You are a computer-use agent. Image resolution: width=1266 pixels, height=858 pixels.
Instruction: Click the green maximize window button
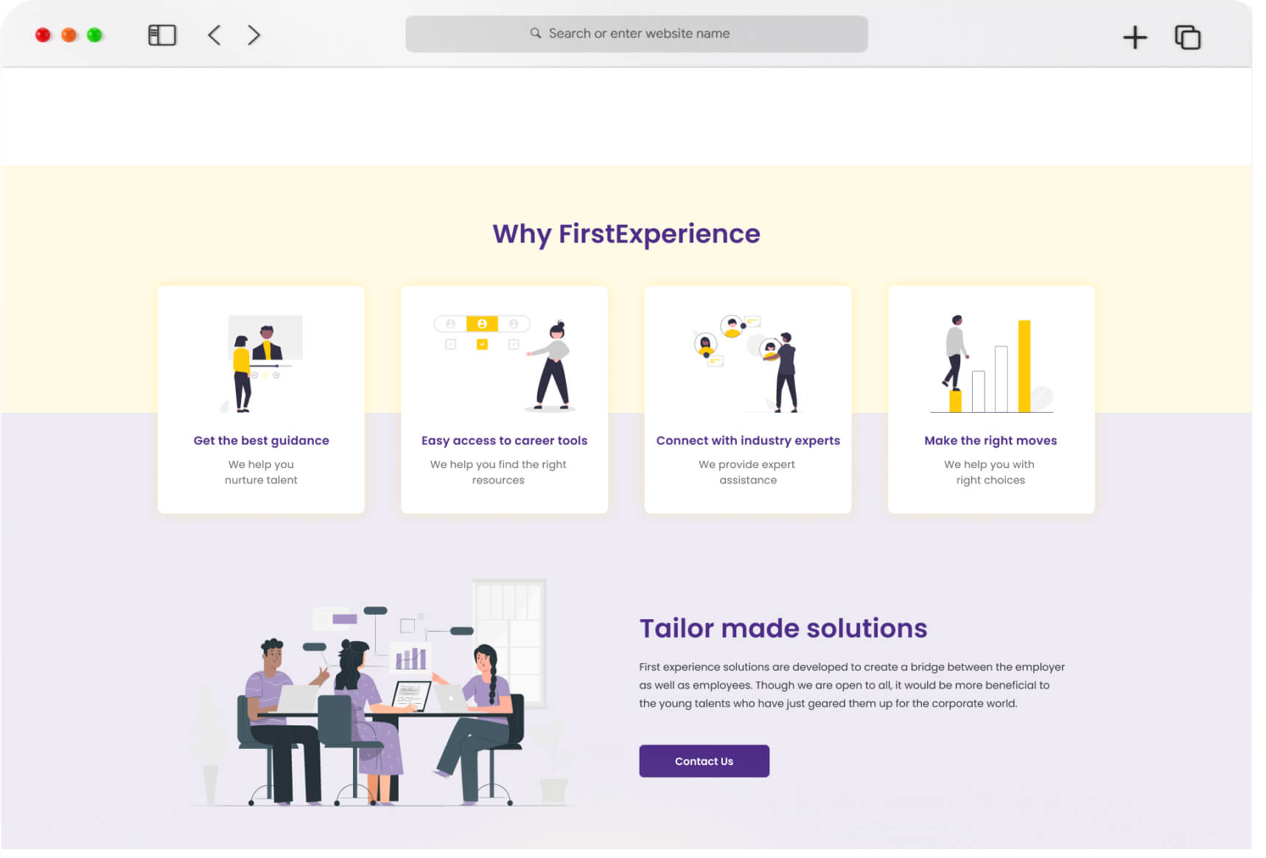pos(94,35)
